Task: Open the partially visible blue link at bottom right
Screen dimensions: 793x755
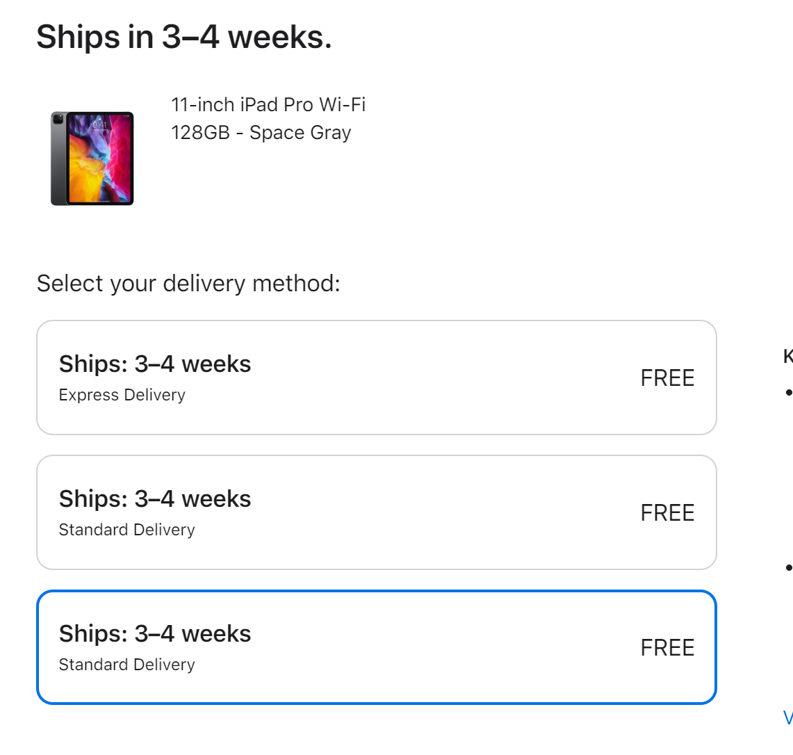Action: (788, 717)
